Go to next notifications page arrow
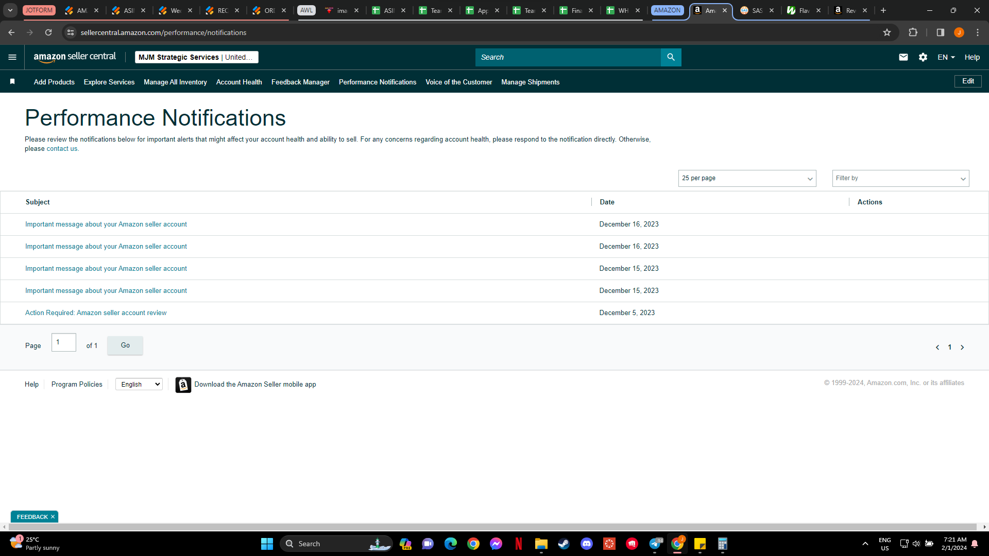The height and width of the screenshot is (556, 989). click(x=962, y=347)
